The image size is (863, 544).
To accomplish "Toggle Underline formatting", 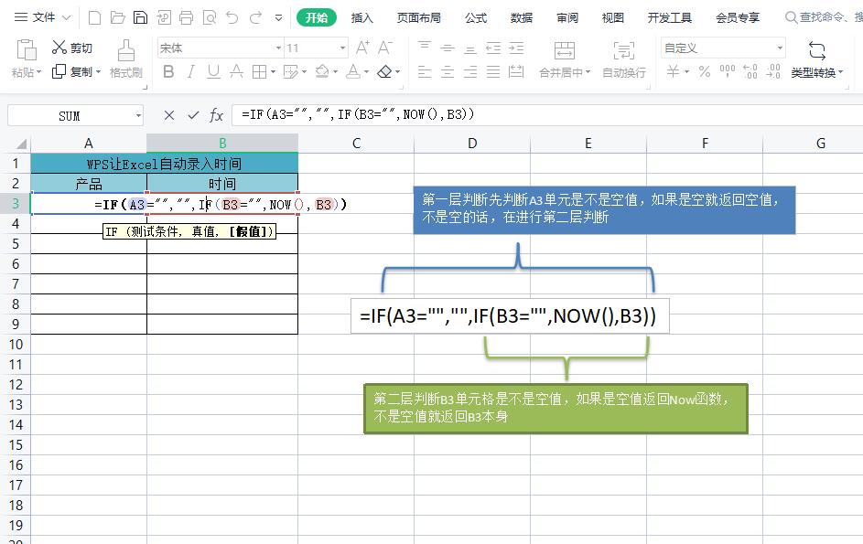I will (213, 71).
